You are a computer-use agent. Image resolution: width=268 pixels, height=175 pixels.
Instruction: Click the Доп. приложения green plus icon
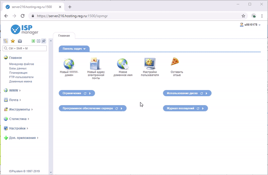[6, 138]
